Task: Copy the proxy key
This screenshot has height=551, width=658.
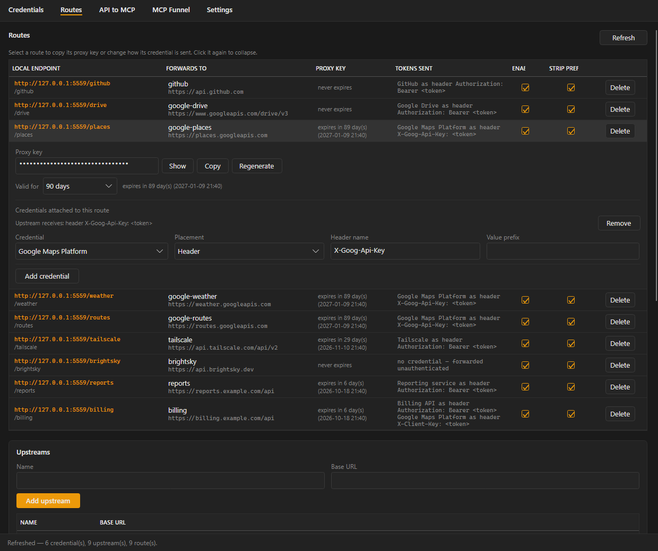Action: coord(213,166)
